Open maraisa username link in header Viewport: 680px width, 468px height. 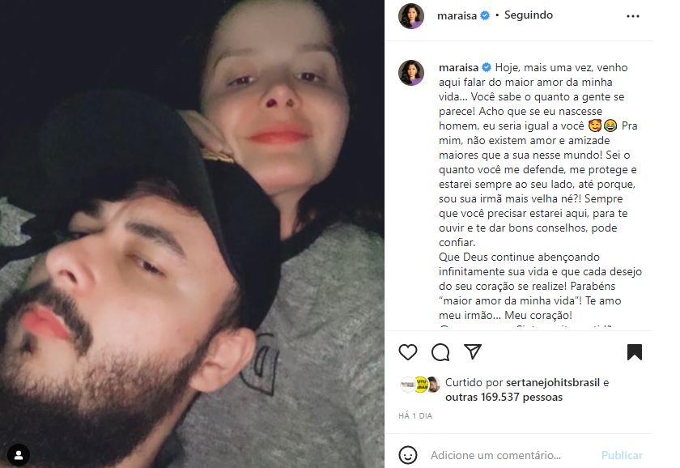[x=457, y=15]
